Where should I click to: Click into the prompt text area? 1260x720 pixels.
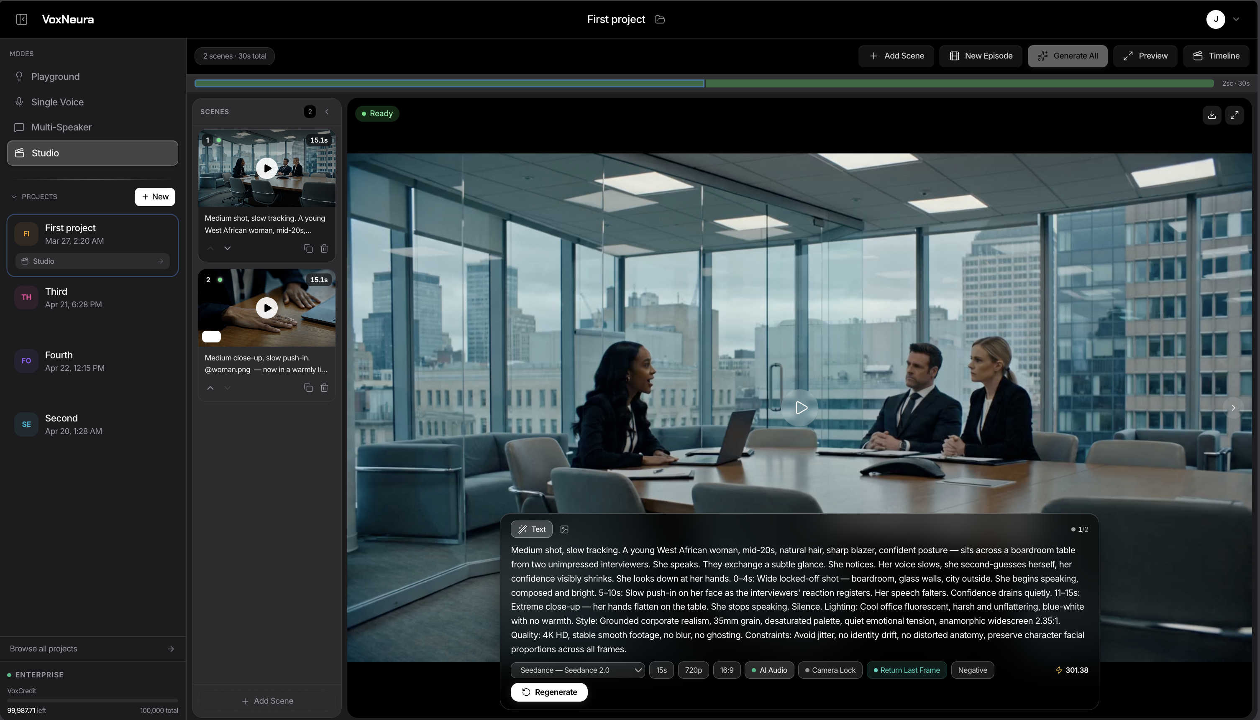click(799, 599)
